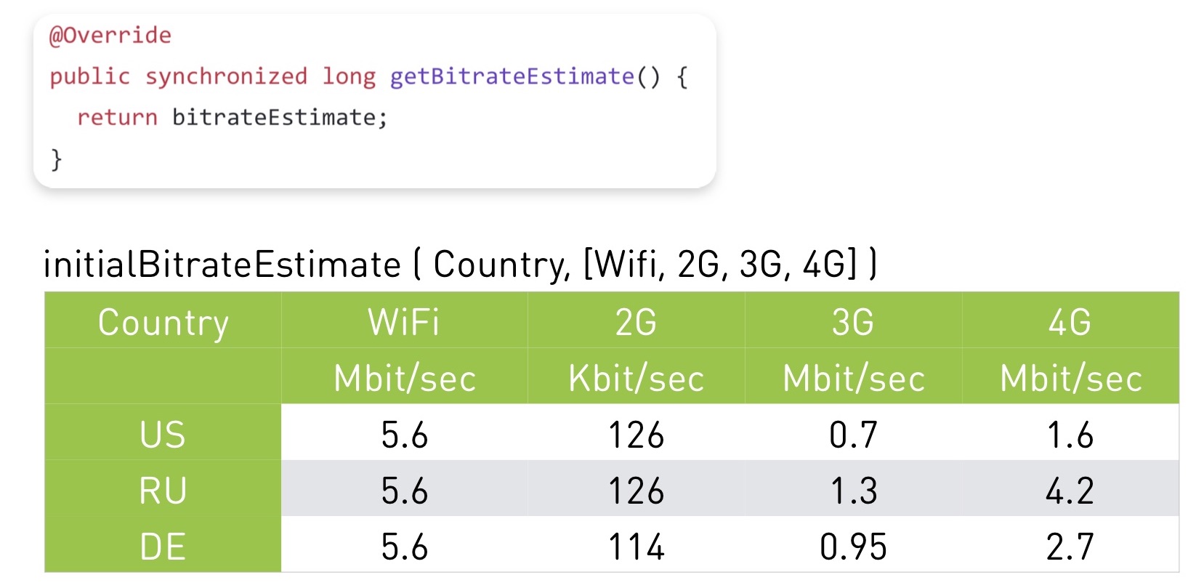Image resolution: width=1204 pixels, height=588 pixels.
Task: Select the RU 3G value 1.3
Action: point(853,491)
